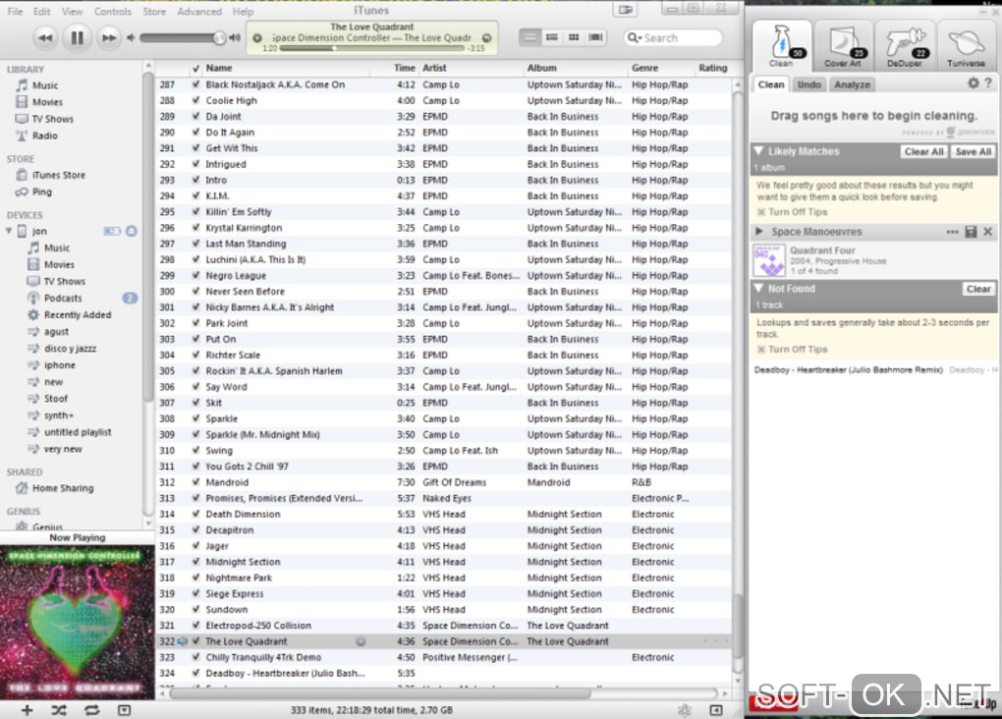Screen dimensions: 1002x719
Task: Switch to the Analyze tab
Action: [x=852, y=84]
